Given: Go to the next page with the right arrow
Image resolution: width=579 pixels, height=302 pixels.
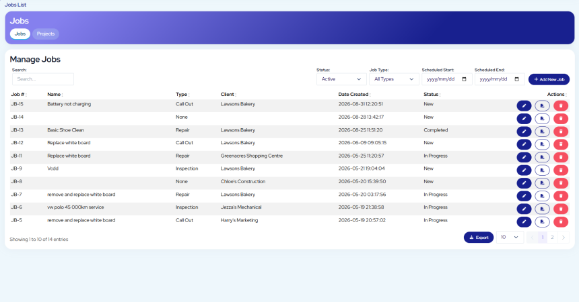Looking at the screenshot, I should 563,237.
